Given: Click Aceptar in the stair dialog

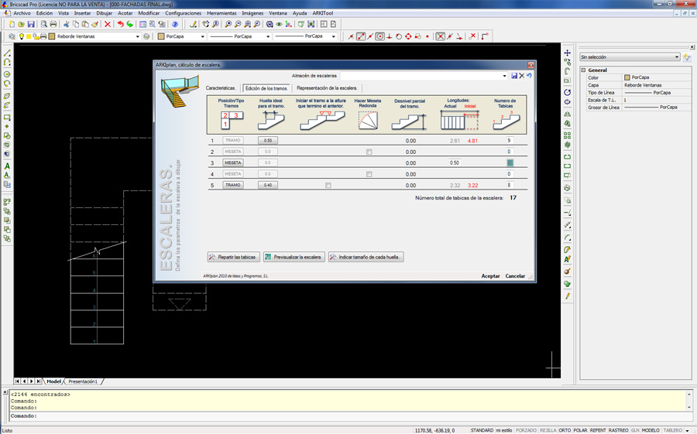Looking at the screenshot, I should click(491, 276).
